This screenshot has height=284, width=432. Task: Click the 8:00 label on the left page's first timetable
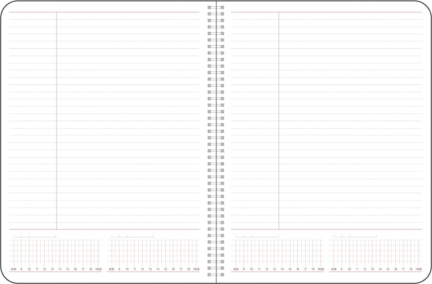14,269
